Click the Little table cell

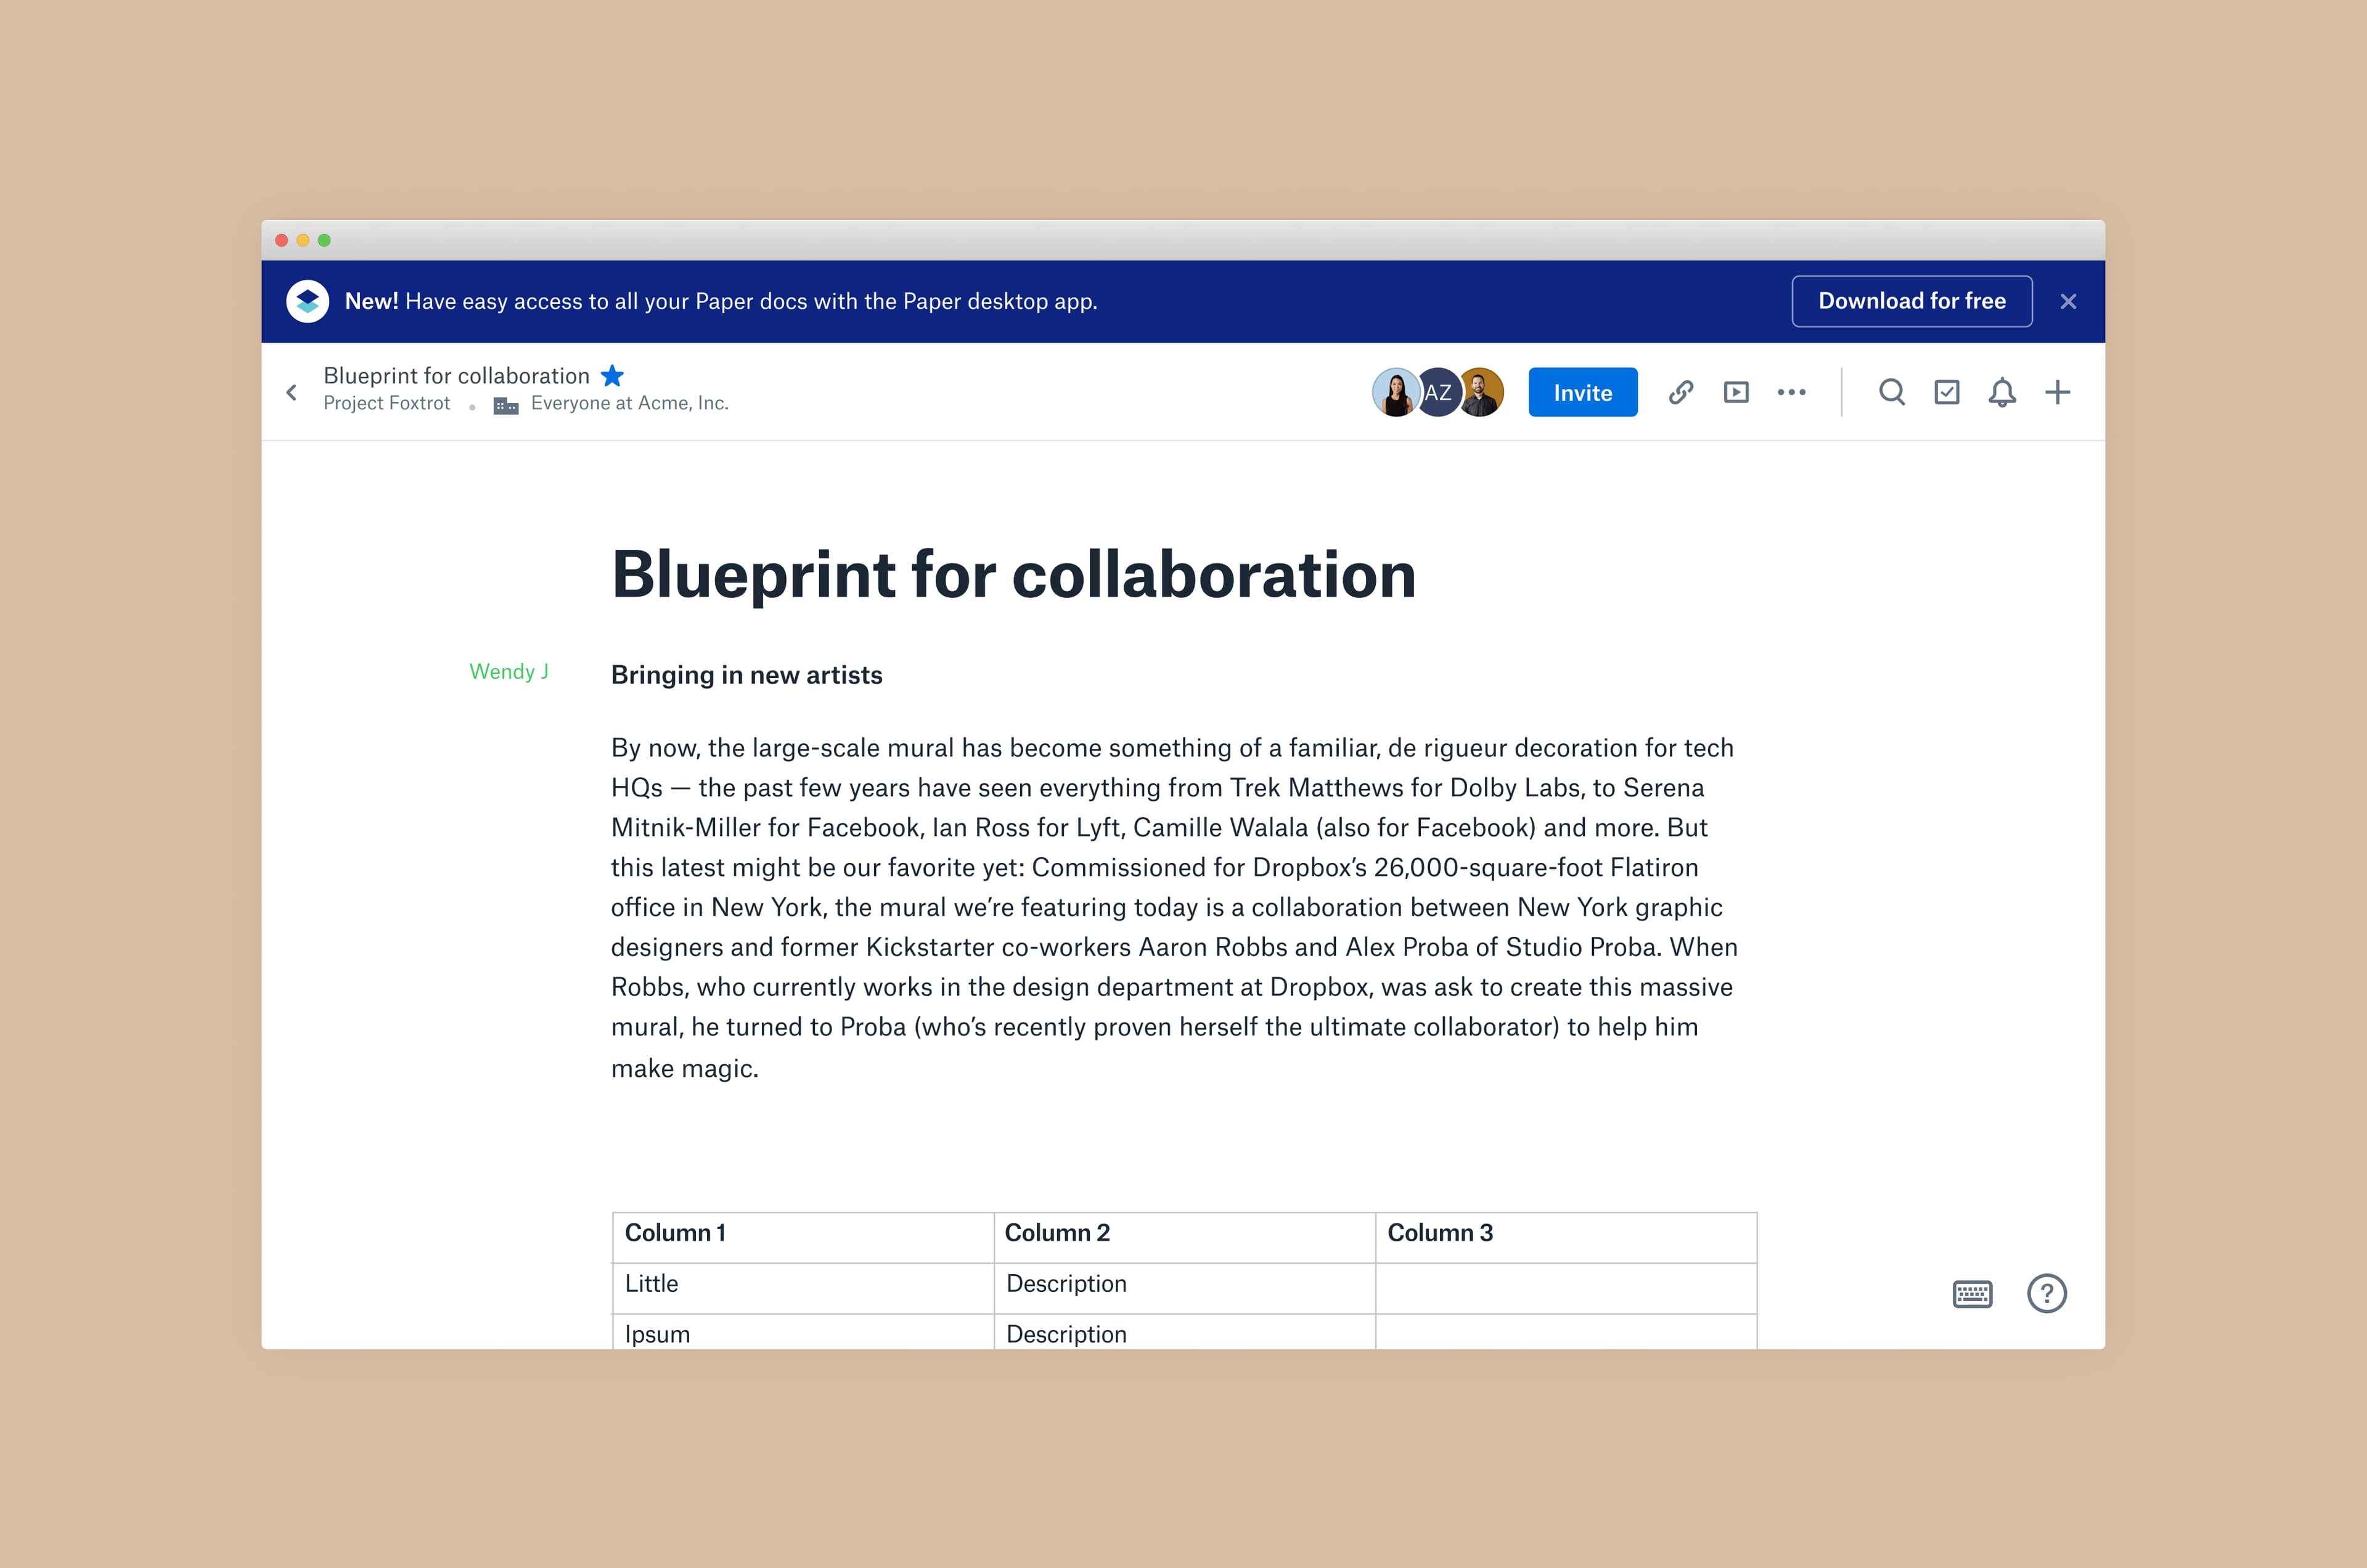tap(803, 1289)
